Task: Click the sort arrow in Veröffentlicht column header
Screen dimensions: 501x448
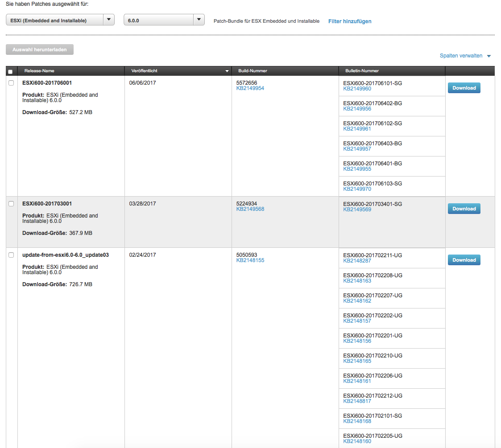Action: click(227, 71)
